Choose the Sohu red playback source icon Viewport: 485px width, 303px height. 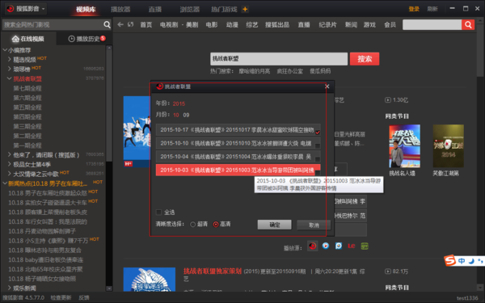point(312,246)
